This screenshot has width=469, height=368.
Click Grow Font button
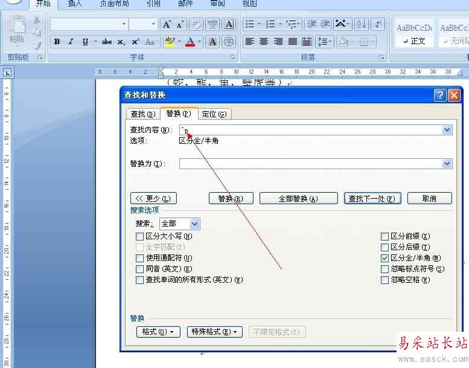167,24
